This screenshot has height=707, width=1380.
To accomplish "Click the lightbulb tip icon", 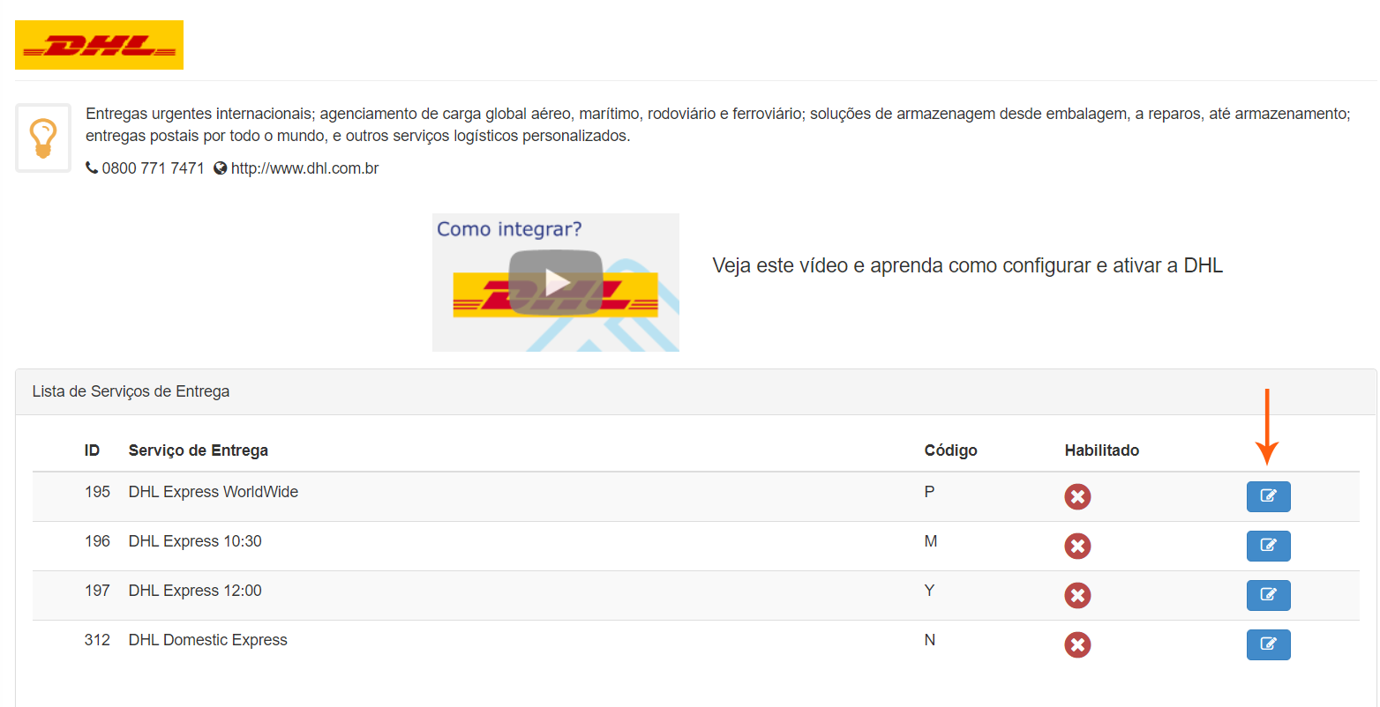I will coord(43,138).
